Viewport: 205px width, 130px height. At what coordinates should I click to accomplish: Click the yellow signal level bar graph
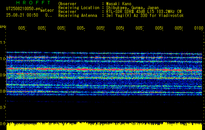(x=104, y=126)
